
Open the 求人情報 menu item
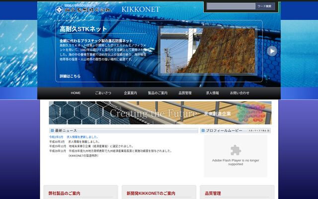coord(212,93)
